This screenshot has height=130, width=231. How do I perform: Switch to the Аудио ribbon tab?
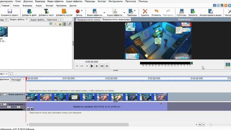click(x=39, y=6)
